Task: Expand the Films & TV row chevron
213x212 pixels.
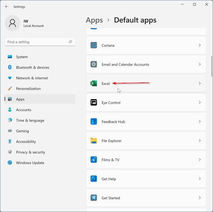Action: [200, 160]
